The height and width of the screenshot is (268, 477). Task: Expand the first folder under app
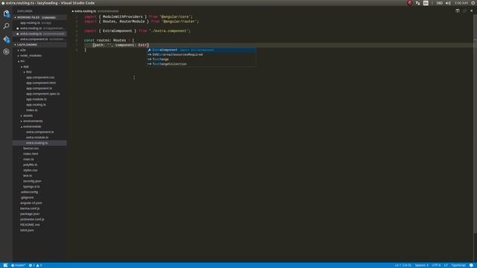(x=28, y=72)
